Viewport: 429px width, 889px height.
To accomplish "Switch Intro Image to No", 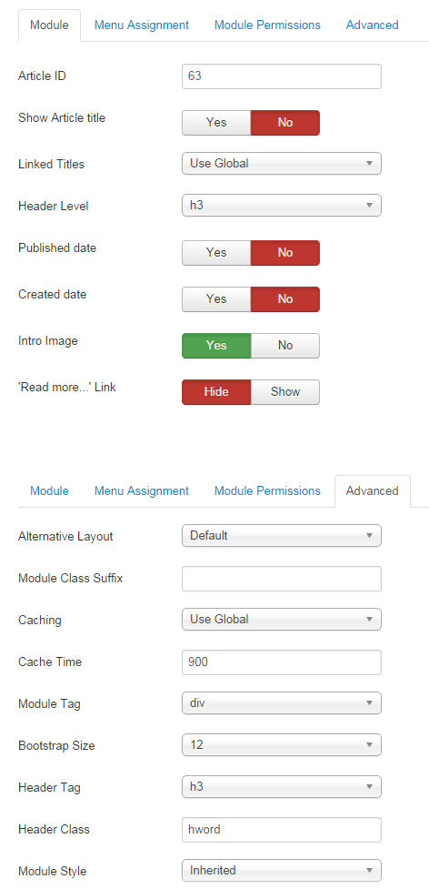I will pos(285,346).
